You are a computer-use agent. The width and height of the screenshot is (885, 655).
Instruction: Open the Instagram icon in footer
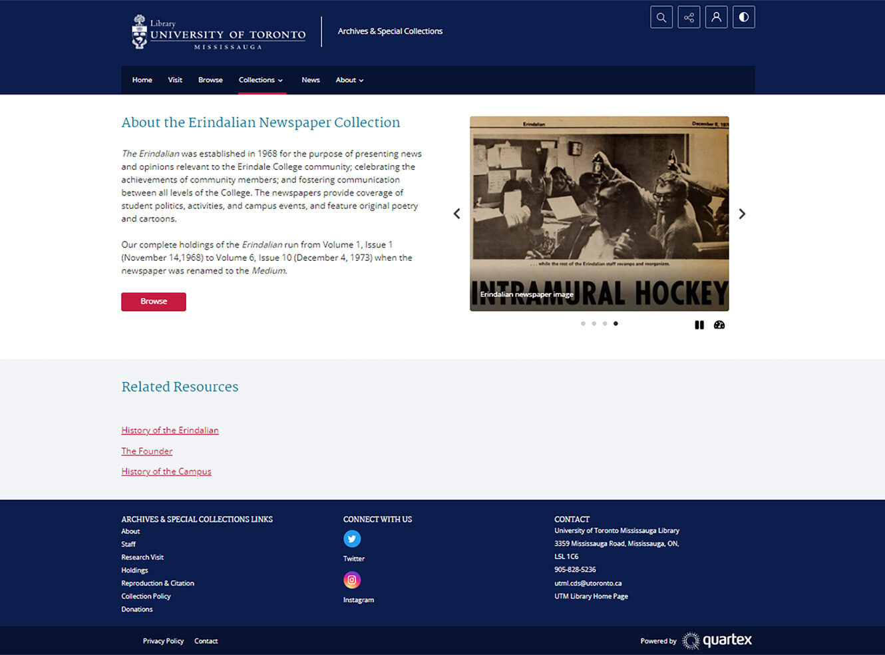pos(352,580)
